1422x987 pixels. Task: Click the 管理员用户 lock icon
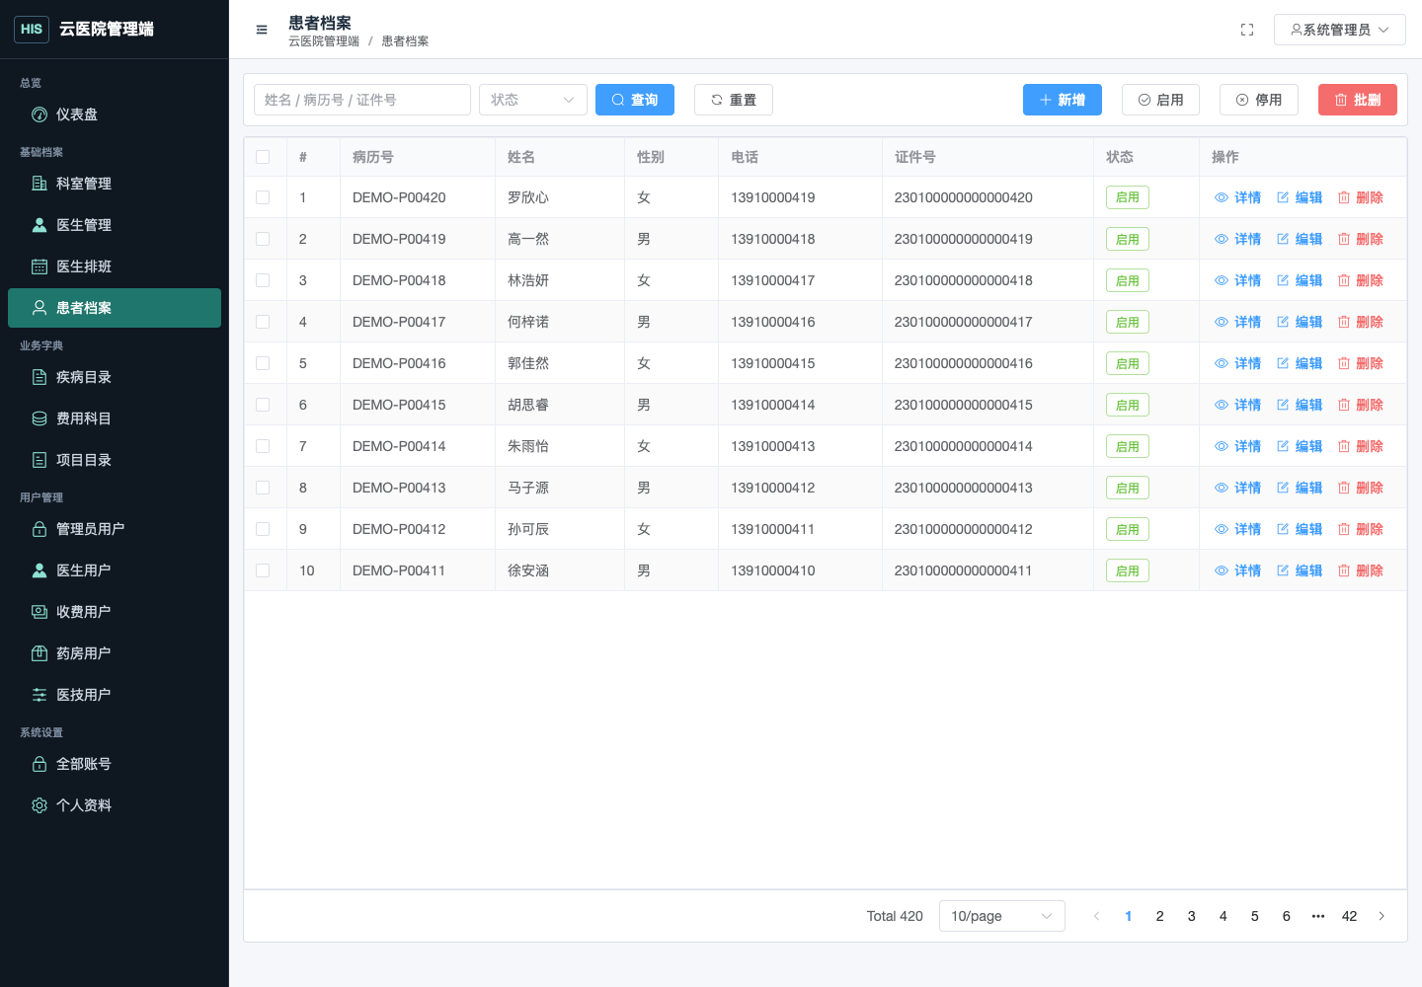[39, 529]
